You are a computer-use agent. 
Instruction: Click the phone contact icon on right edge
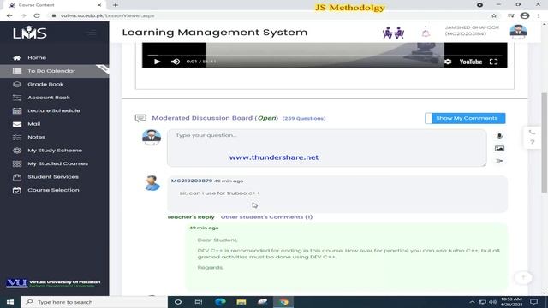tap(532, 133)
